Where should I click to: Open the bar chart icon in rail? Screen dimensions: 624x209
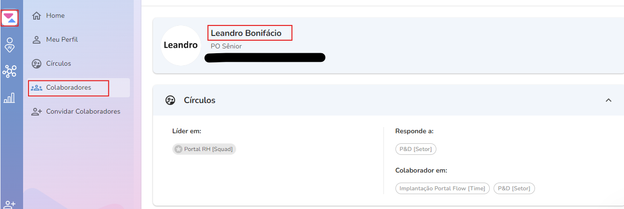[9, 98]
